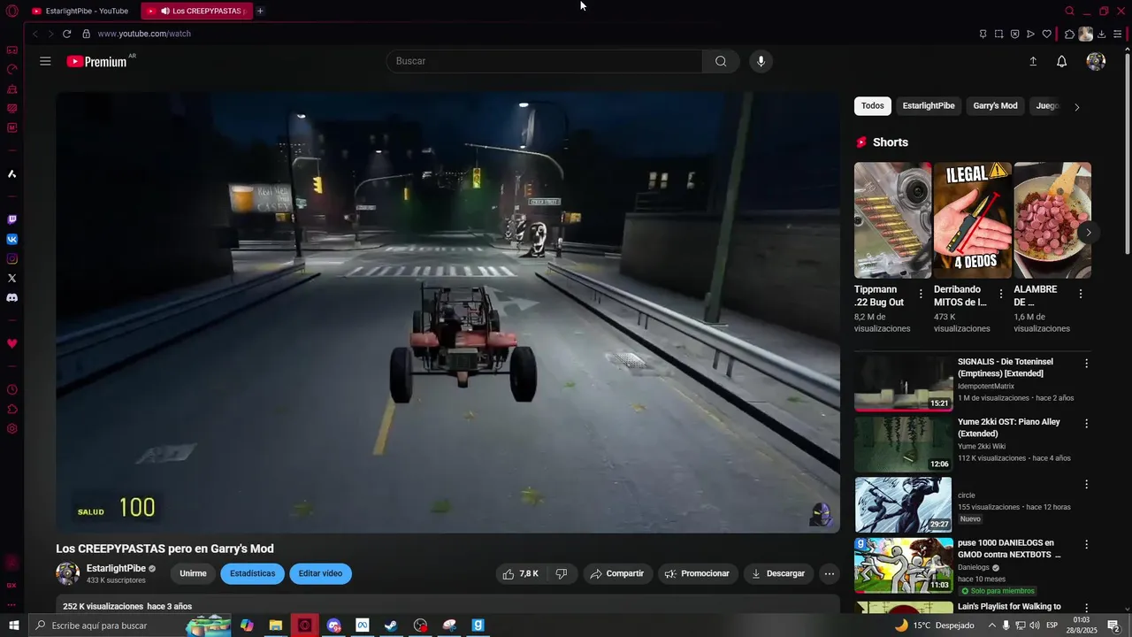Open sidebar settings gear icon
The height and width of the screenshot is (637, 1132).
(11, 428)
